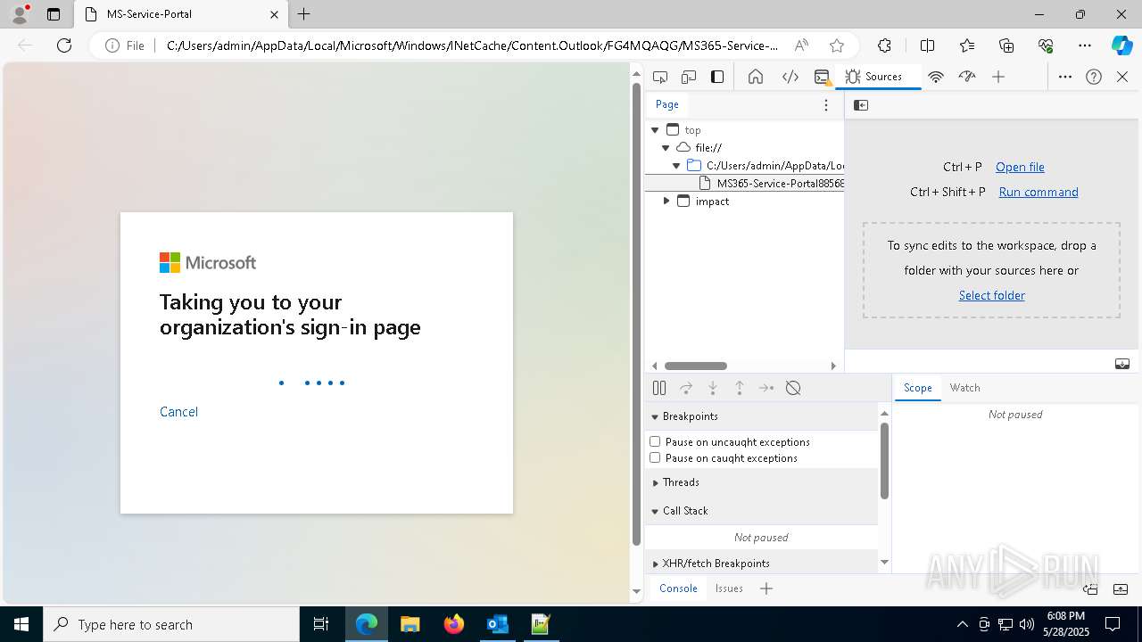Click the debugger sidebar vertical scrollbar
Screen dimensions: 1142x642
pyautogui.click(x=884, y=461)
